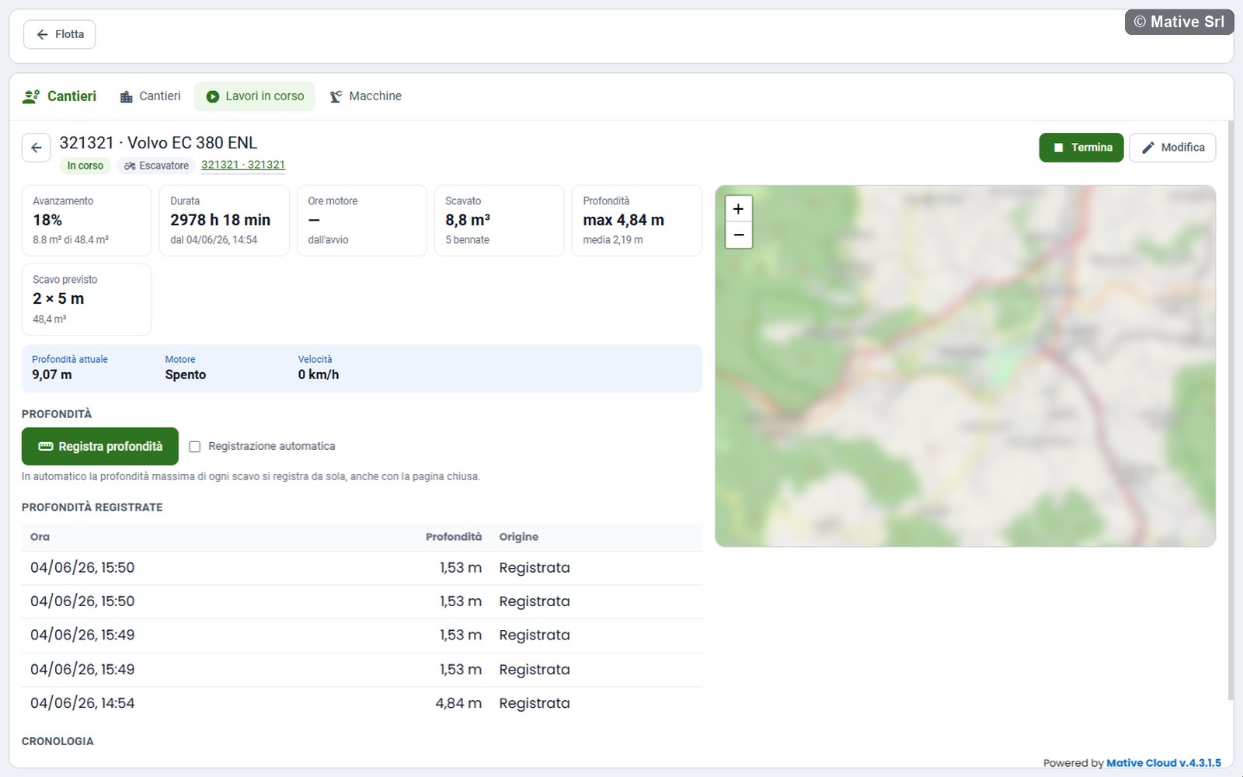
Task: Open the Cantieri tab
Action: click(x=150, y=96)
